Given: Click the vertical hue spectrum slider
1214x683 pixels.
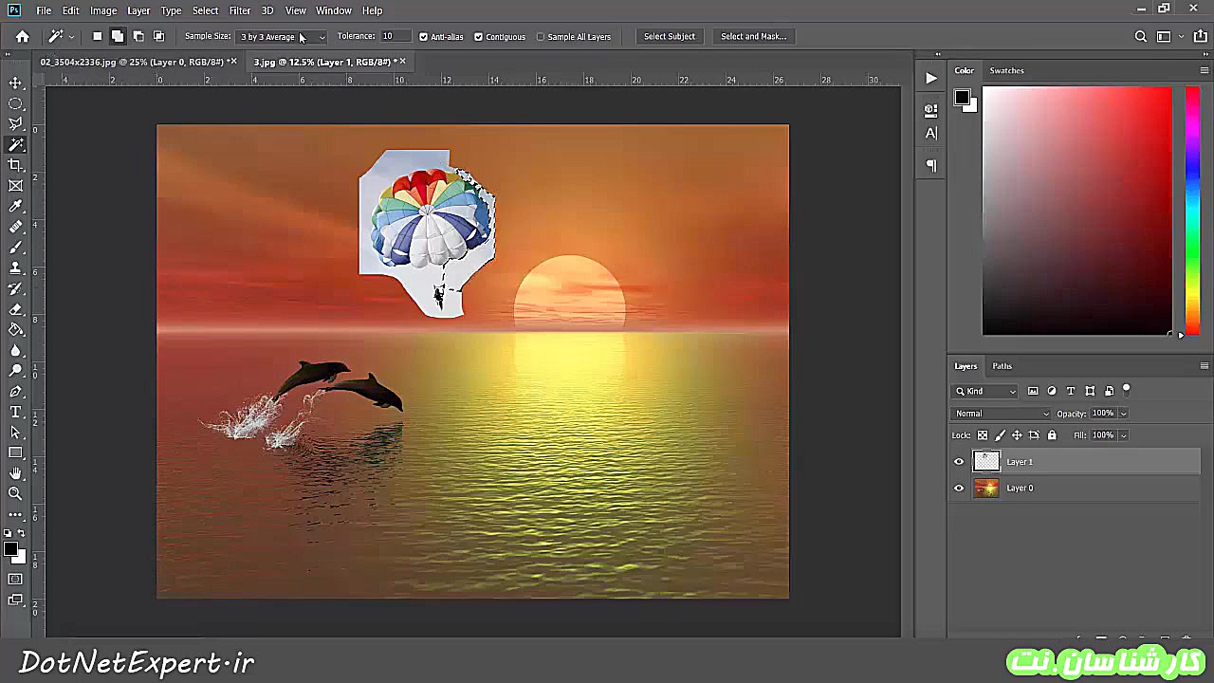Looking at the screenshot, I should pyautogui.click(x=1192, y=209).
